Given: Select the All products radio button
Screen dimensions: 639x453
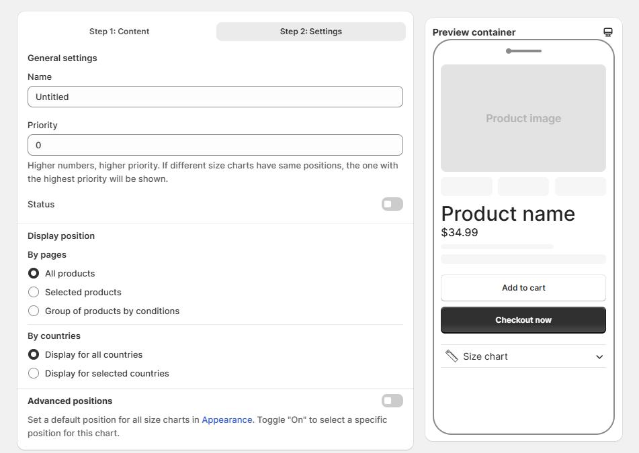Looking at the screenshot, I should (34, 274).
